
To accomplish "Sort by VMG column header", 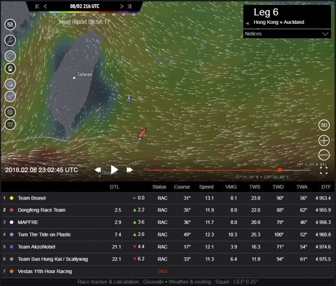I will pos(231,187).
